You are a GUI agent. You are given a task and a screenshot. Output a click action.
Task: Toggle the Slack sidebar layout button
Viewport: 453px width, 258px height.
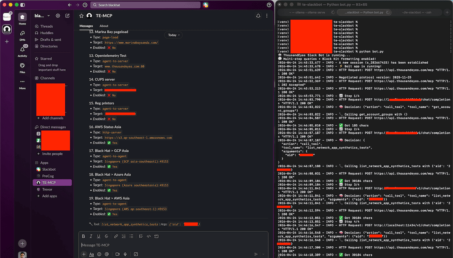(23, 5)
